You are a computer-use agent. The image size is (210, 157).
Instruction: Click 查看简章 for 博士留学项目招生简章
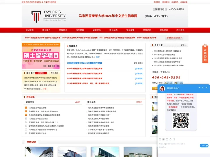[139, 69]
